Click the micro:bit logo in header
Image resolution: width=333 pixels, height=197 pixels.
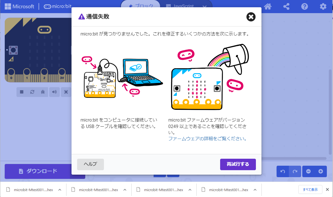[58, 6]
